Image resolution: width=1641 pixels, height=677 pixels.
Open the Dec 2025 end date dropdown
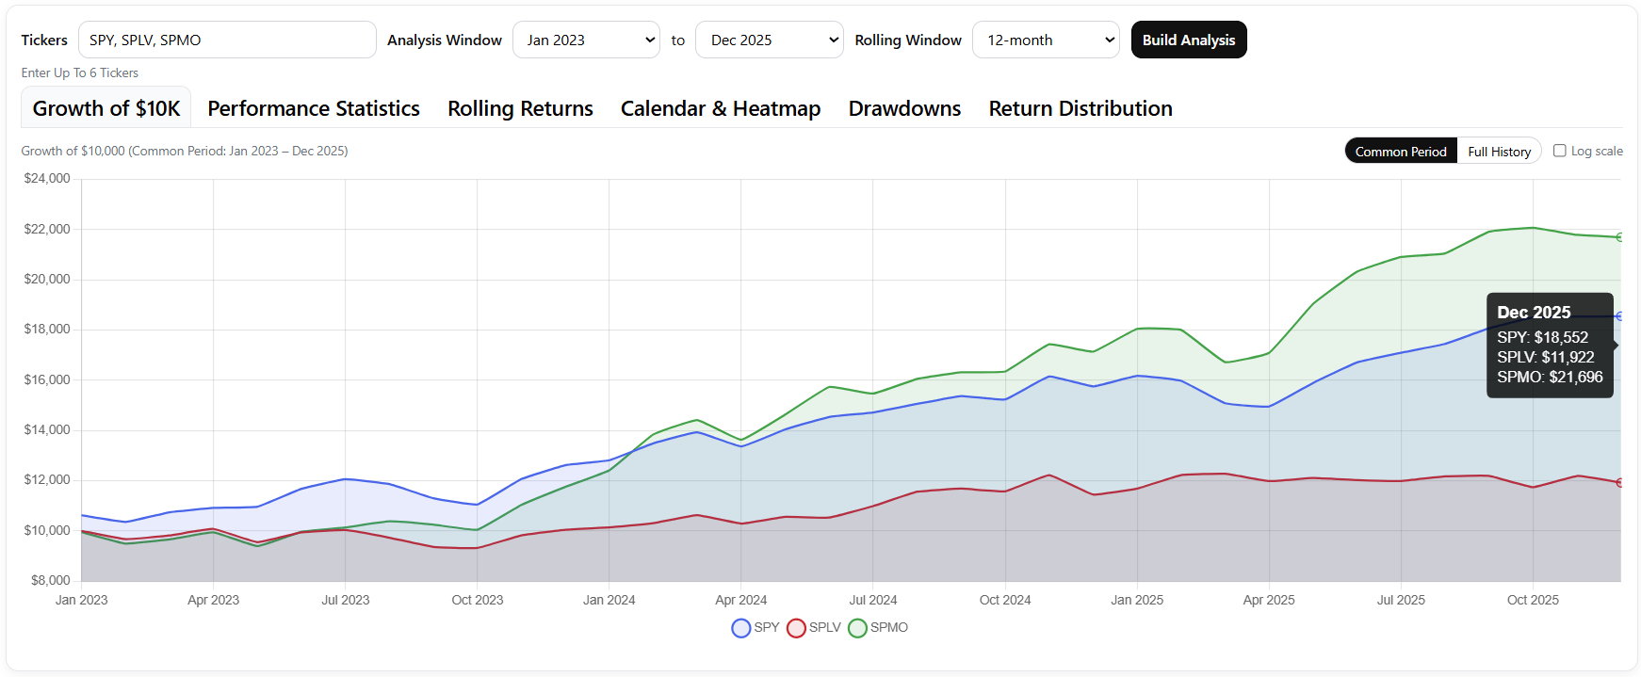[x=769, y=40]
